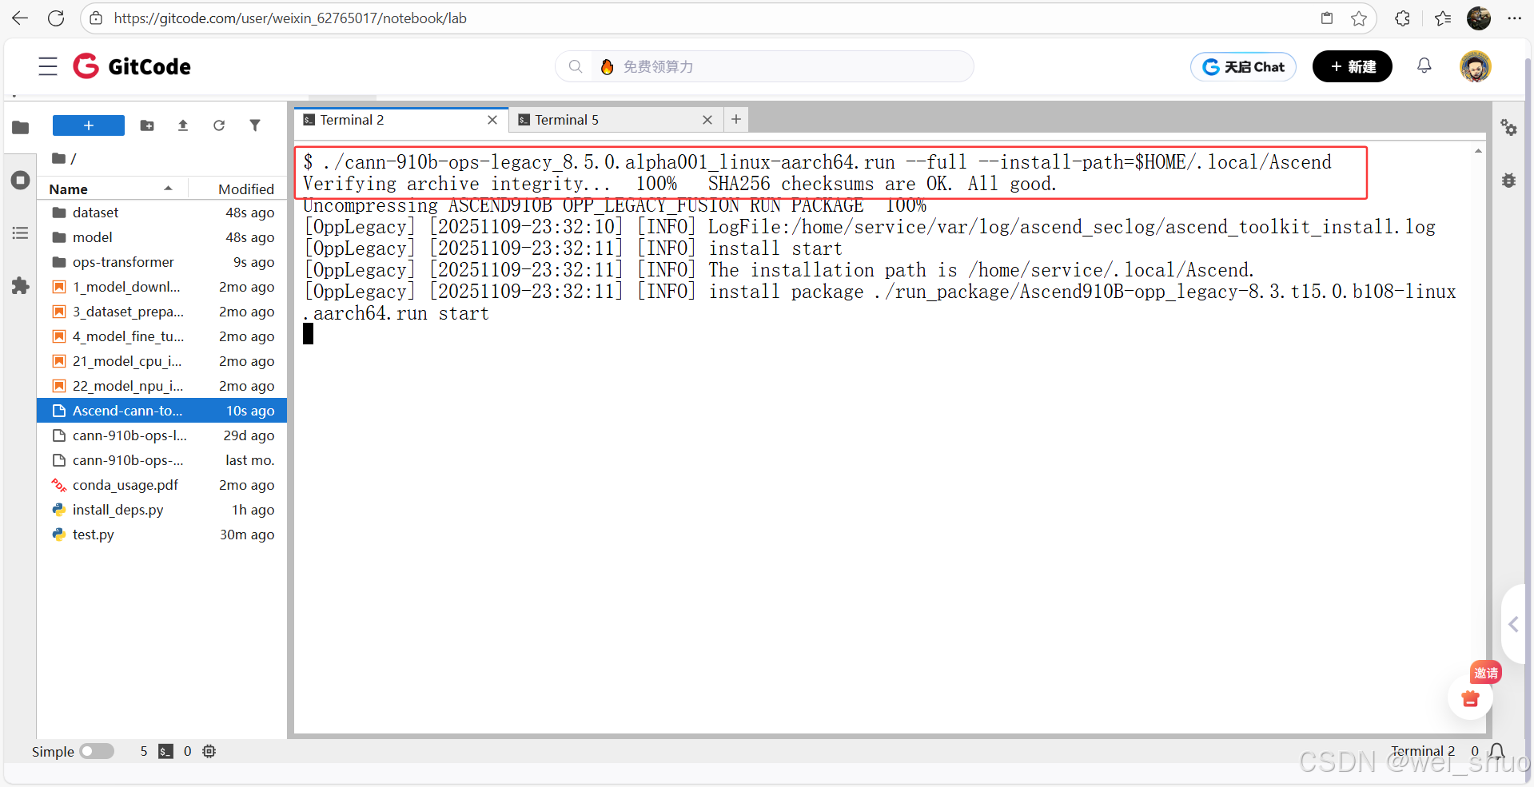Open the install_deps.py file
Screen dimensions: 1534x787
coord(162,510)
